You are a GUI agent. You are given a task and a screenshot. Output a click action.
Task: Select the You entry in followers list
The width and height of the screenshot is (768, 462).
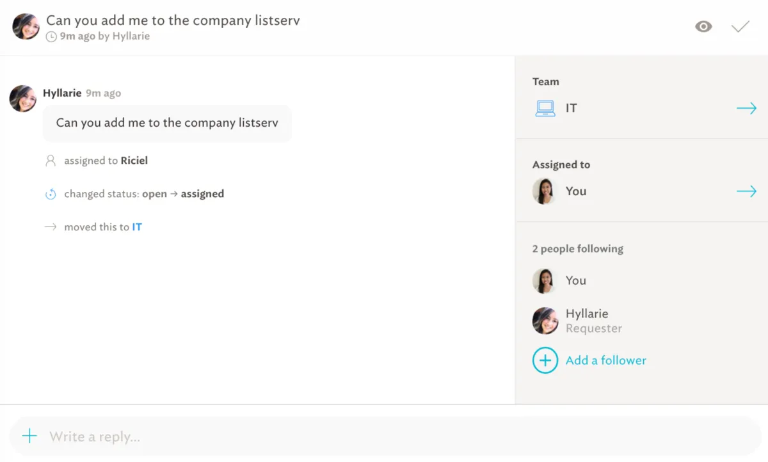pyautogui.click(x=575, y=281)
